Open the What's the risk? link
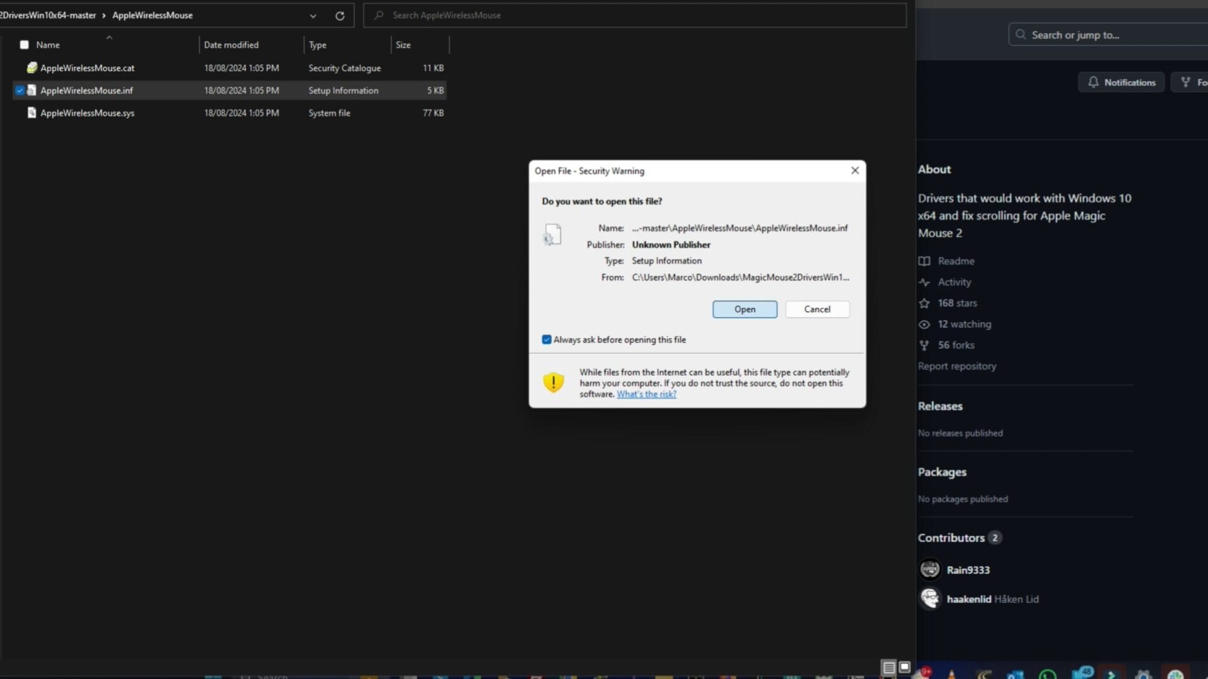 point(646,394)
